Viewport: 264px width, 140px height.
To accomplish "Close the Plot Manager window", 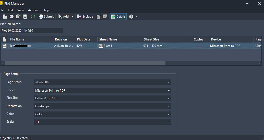I will [x=259, y=3].
